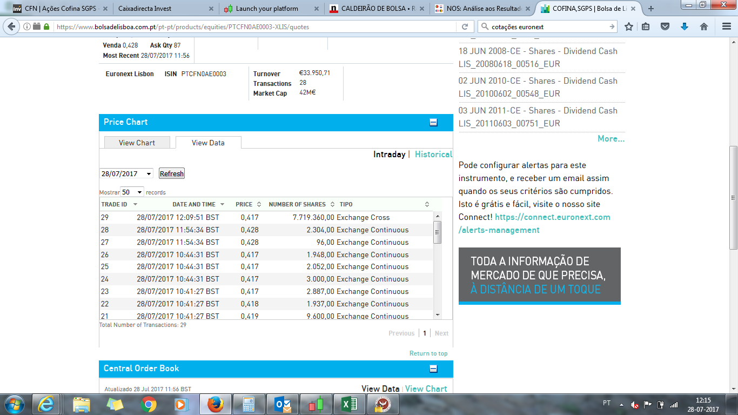The image size is (738, 415).
Task: Bookmark this page with the star icon
Action: pos(628,26)
